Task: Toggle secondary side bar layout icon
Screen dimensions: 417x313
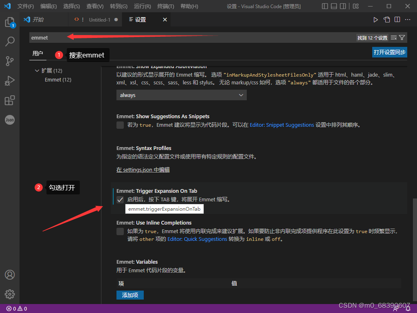Action: click(343, 6)
